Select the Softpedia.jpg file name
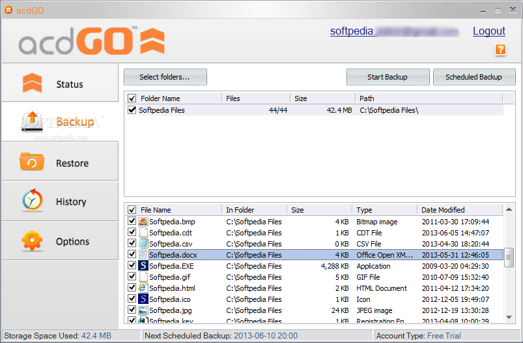 click(x=171, y=310)
